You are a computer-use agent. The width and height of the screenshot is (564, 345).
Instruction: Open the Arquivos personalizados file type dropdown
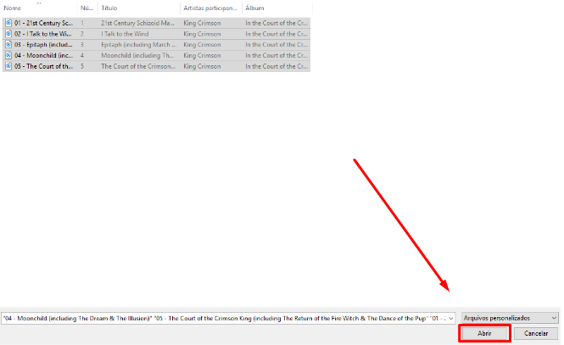click(509, 318)
